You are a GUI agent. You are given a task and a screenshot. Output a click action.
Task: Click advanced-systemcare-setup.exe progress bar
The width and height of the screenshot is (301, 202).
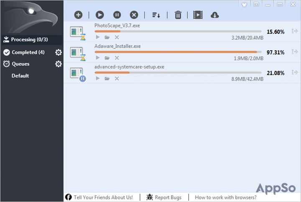coord(178,73)
